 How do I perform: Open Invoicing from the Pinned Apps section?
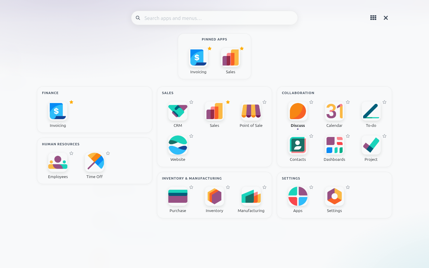click(x=198, y=57)
